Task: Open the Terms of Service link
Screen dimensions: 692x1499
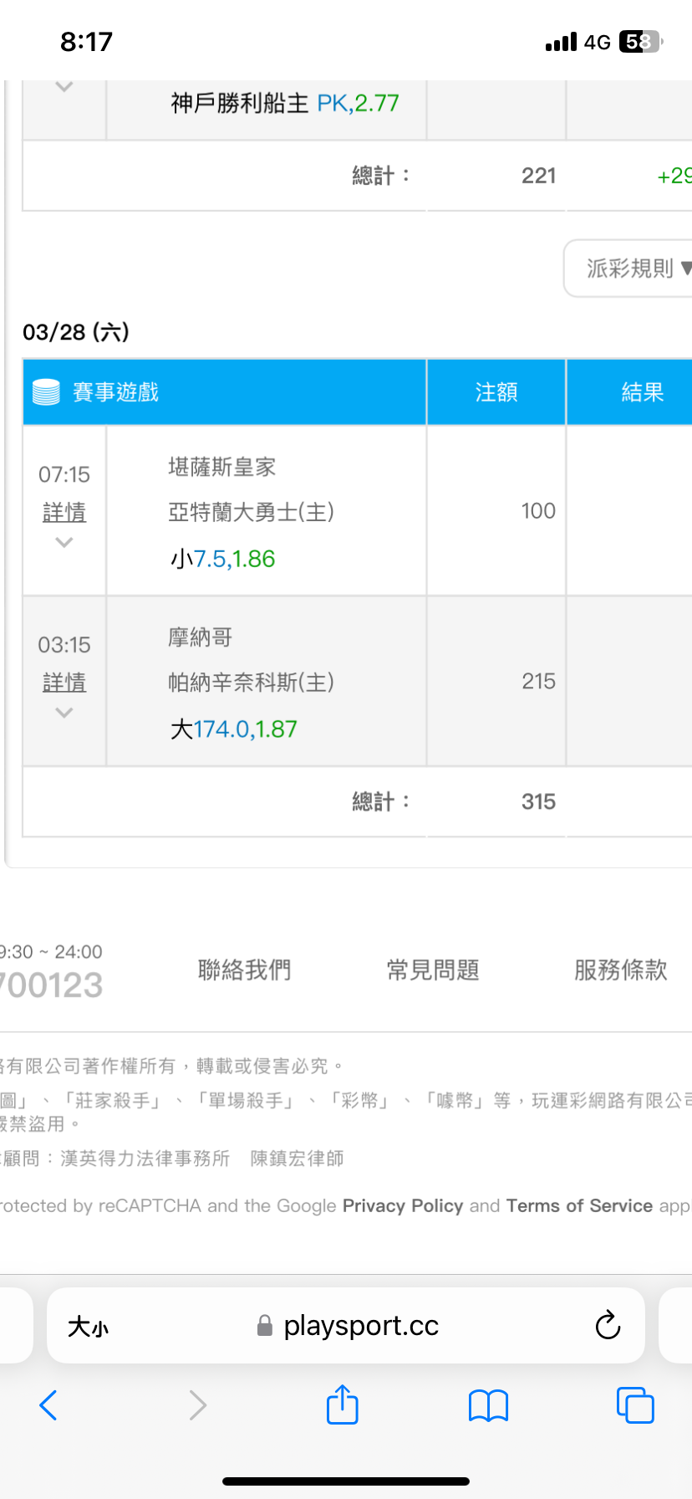Action: (x=579, y=1205)
